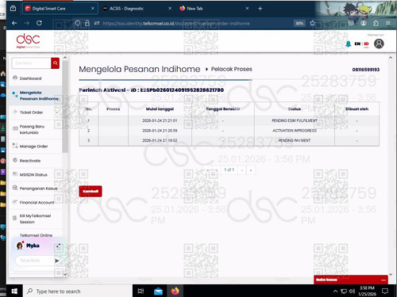Open Kill MyTelkomsel Session menu item
397x297 pixels.
click(x=35, y=219)
